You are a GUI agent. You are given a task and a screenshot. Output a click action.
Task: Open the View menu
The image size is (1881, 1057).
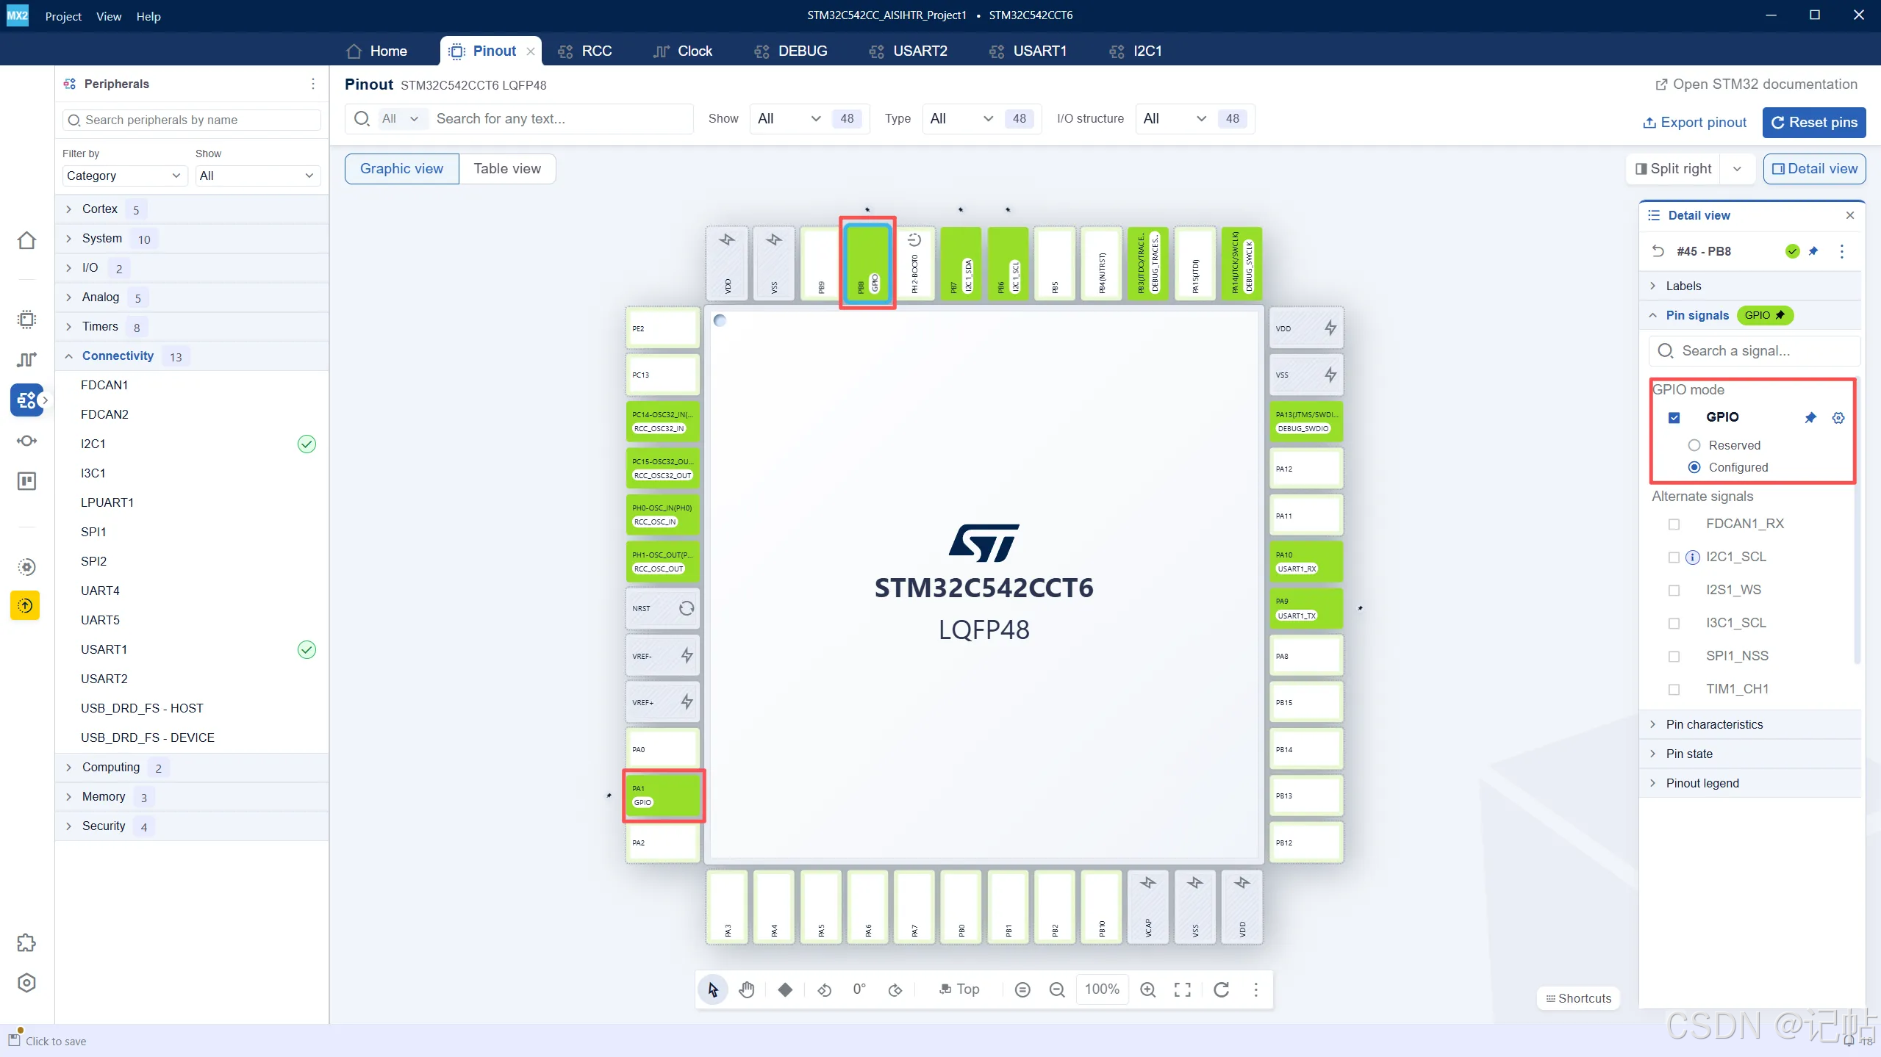click(109, 16)
